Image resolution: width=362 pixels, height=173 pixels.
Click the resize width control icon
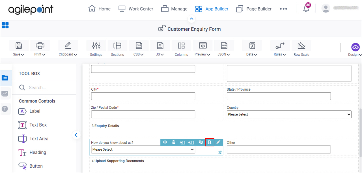coord(165,142)
